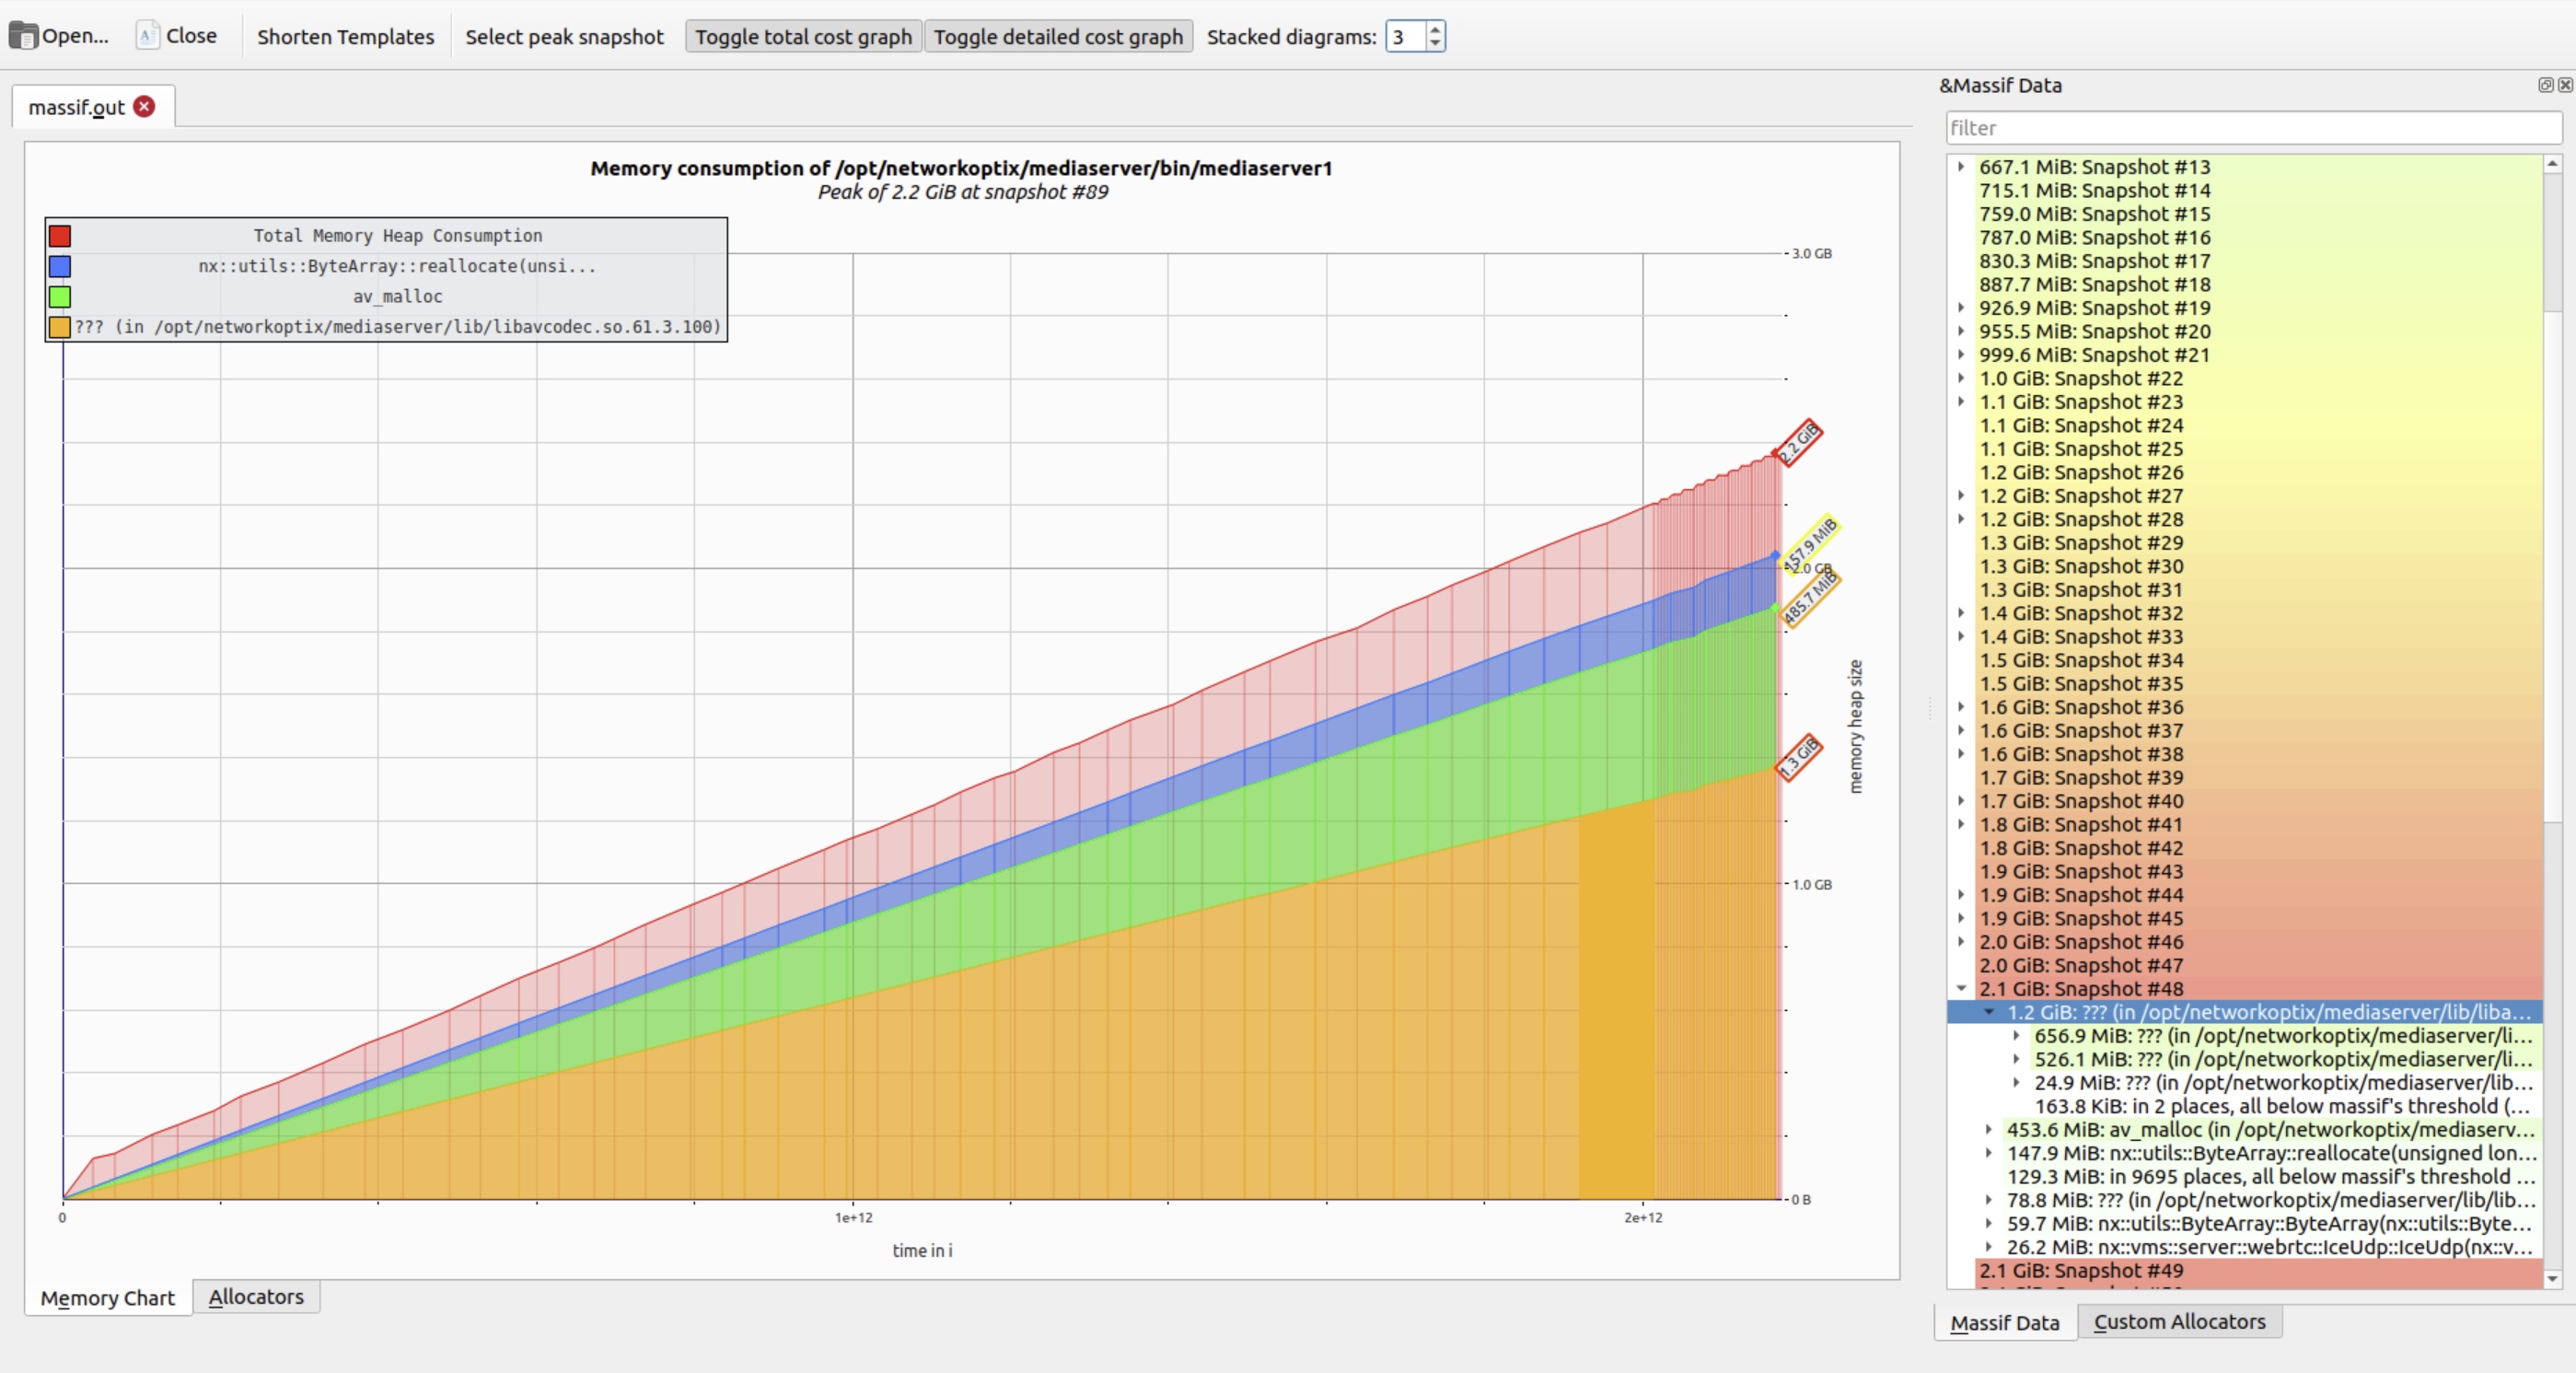Screen dimensions: 2576x1373
Task: Float the Massif Data dock panel
Action: [x=2545, y=85]
